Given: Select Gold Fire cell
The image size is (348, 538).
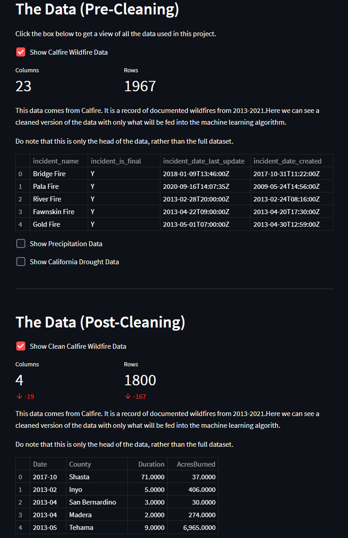Looking at the screenshot, I should pyautogui.click(x=47, y=225).
